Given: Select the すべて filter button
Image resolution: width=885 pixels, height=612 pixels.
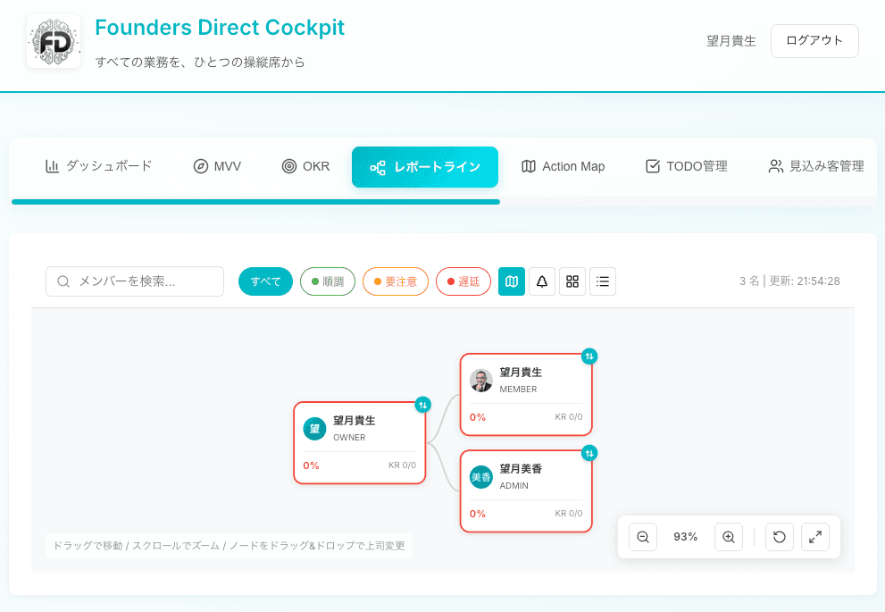Looking at the screenshot, I should (x=265, y=281).
